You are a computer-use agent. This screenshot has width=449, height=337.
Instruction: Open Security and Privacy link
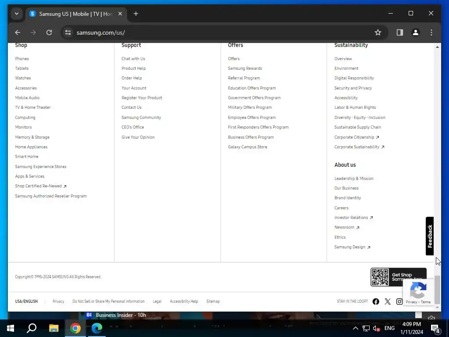[353, 88]
